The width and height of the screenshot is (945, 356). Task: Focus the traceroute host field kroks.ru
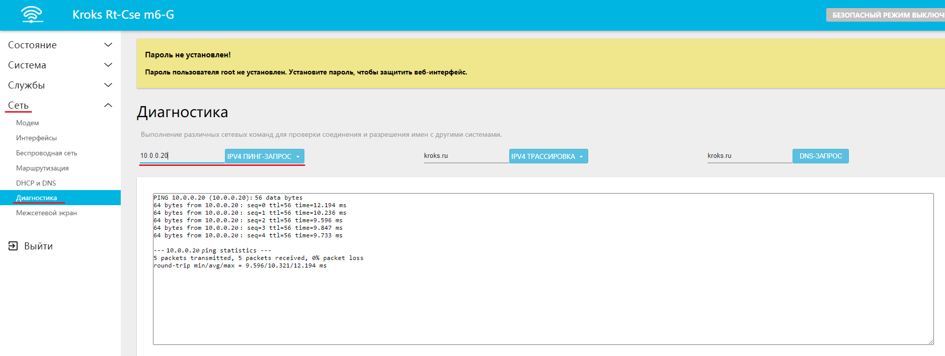click(465, 156)
